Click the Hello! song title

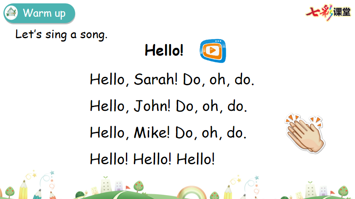point(164,50)
